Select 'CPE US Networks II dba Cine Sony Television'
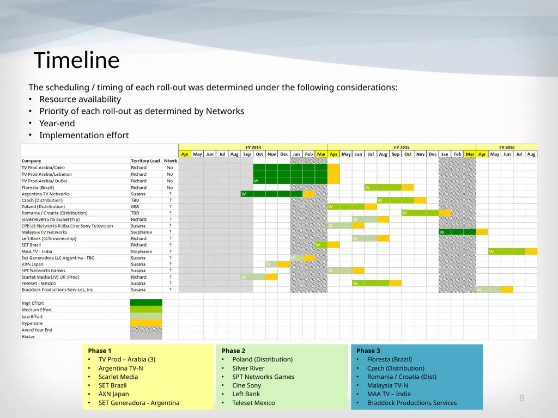 point(67,226)
